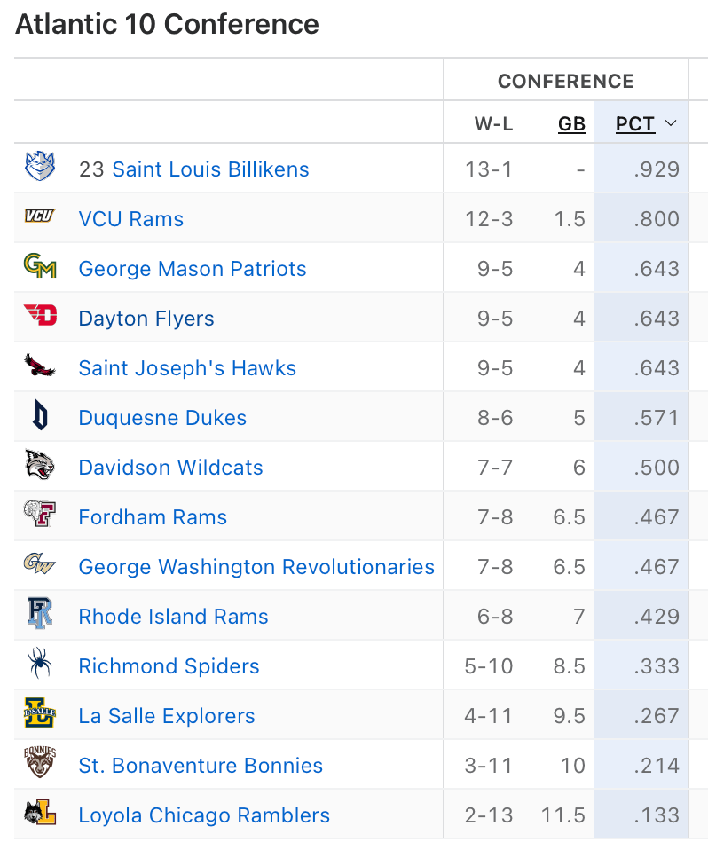This screenshot has width=708, height=850.
Task: Click the Davidson Wildcats logo
Action: click(40, 466)
